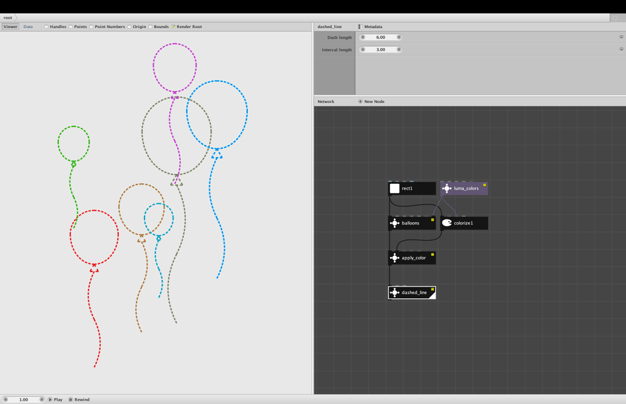Click the dashed_line node icon

coord(394,292)
